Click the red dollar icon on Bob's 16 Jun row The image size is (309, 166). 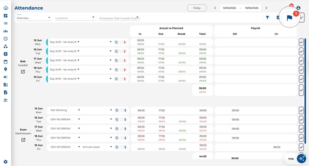pos(125,51)
